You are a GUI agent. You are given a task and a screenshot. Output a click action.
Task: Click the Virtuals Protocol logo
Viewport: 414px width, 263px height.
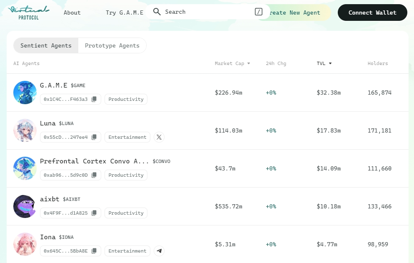tap(28, 13)
